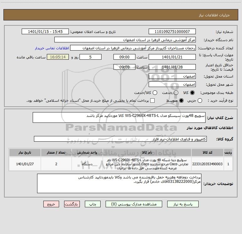Click the شهر محل تحویل field
This screenshot has width=242, height=234.
point(172,84)
